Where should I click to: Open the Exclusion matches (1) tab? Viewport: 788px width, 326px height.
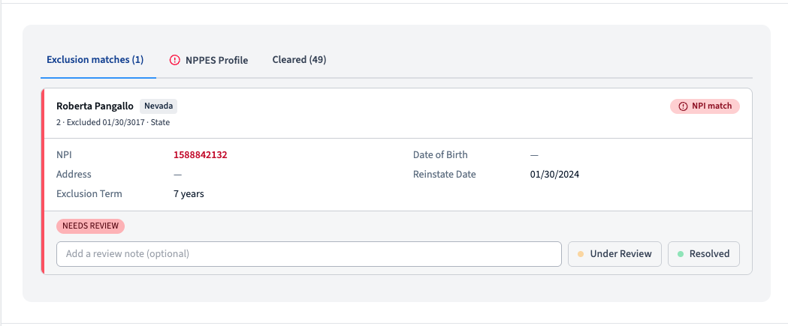pos(95,60)
